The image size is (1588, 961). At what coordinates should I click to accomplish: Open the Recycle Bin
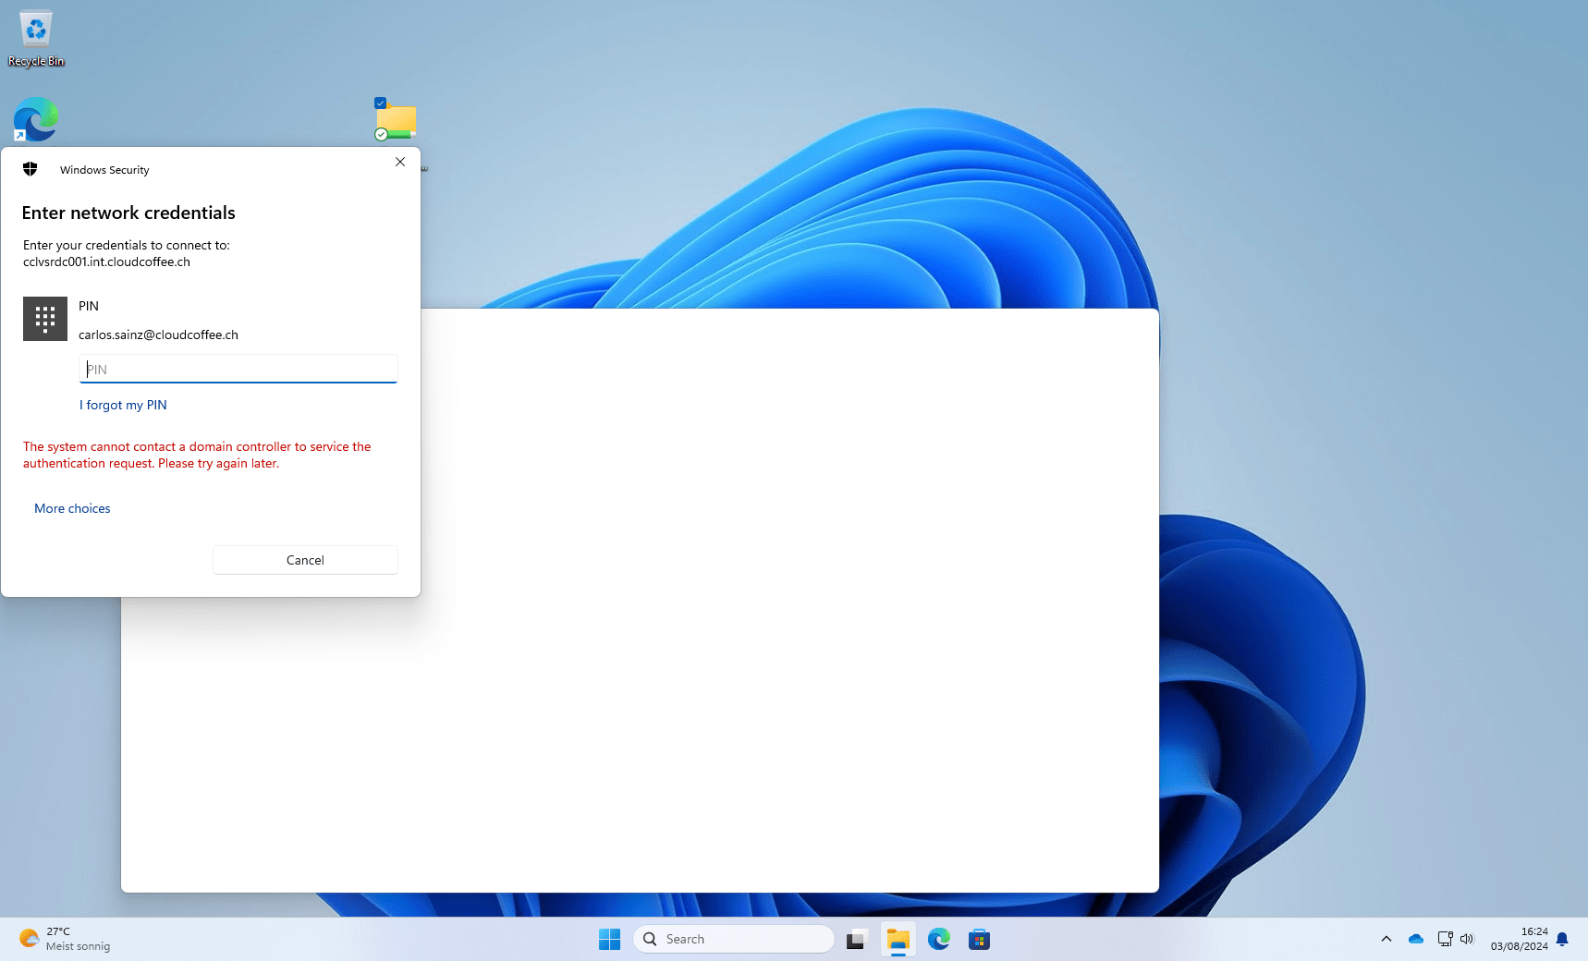(x=35, y=28)
